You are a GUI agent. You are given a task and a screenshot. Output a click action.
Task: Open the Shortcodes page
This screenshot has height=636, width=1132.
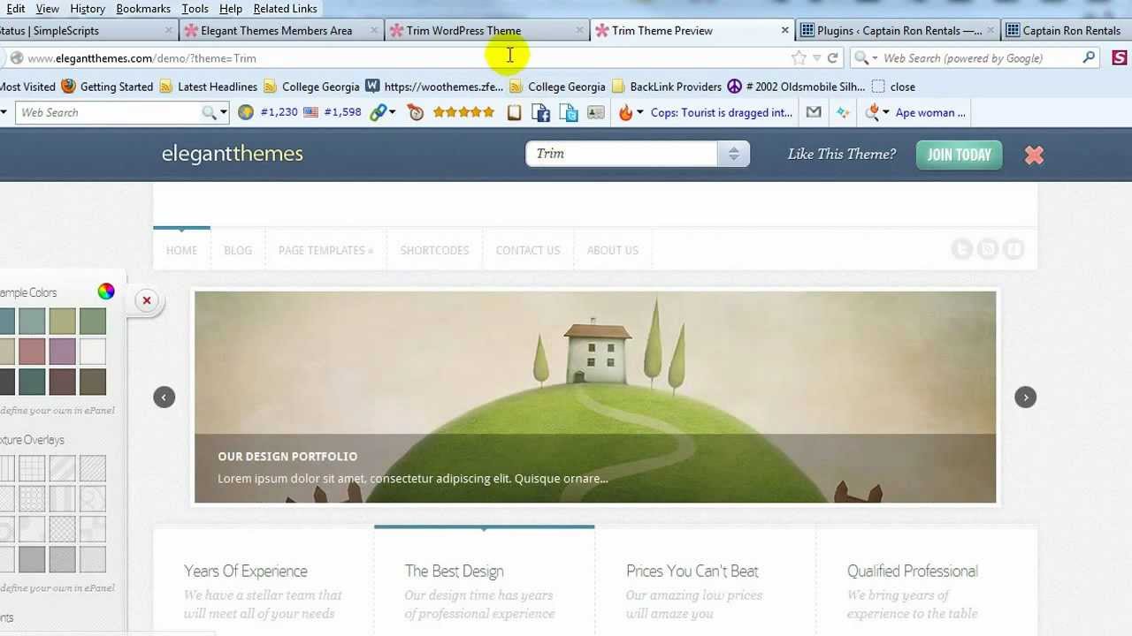coord(434,250)
